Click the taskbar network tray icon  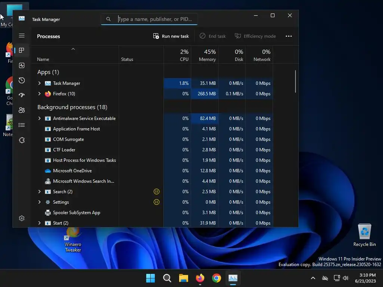coord(337,278)
